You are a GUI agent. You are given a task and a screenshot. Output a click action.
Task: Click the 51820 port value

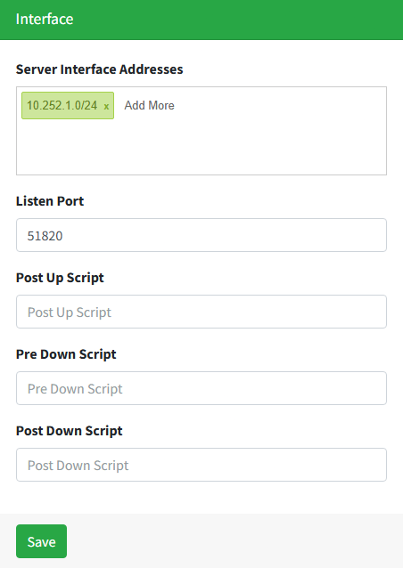click(x=45, y=236)
